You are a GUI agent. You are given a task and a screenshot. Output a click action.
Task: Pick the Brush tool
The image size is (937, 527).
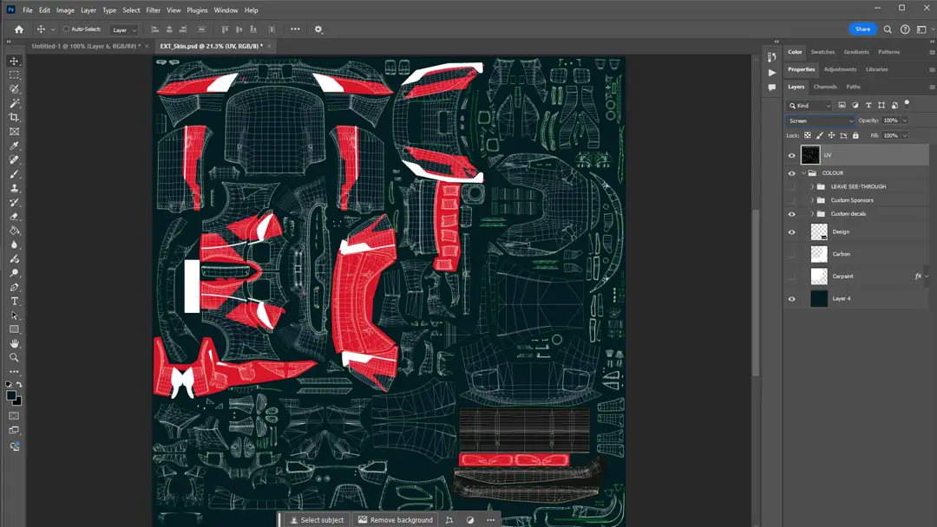(x=13, y=173)
